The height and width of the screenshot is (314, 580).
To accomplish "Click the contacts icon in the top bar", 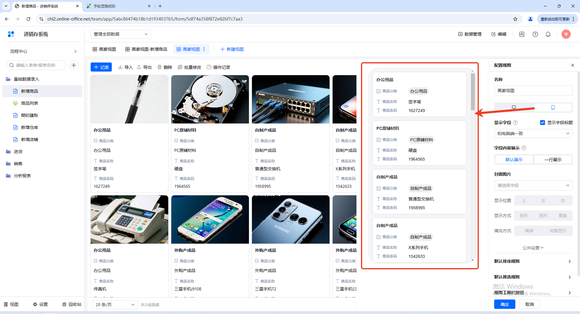I will (x=521, y=34).
